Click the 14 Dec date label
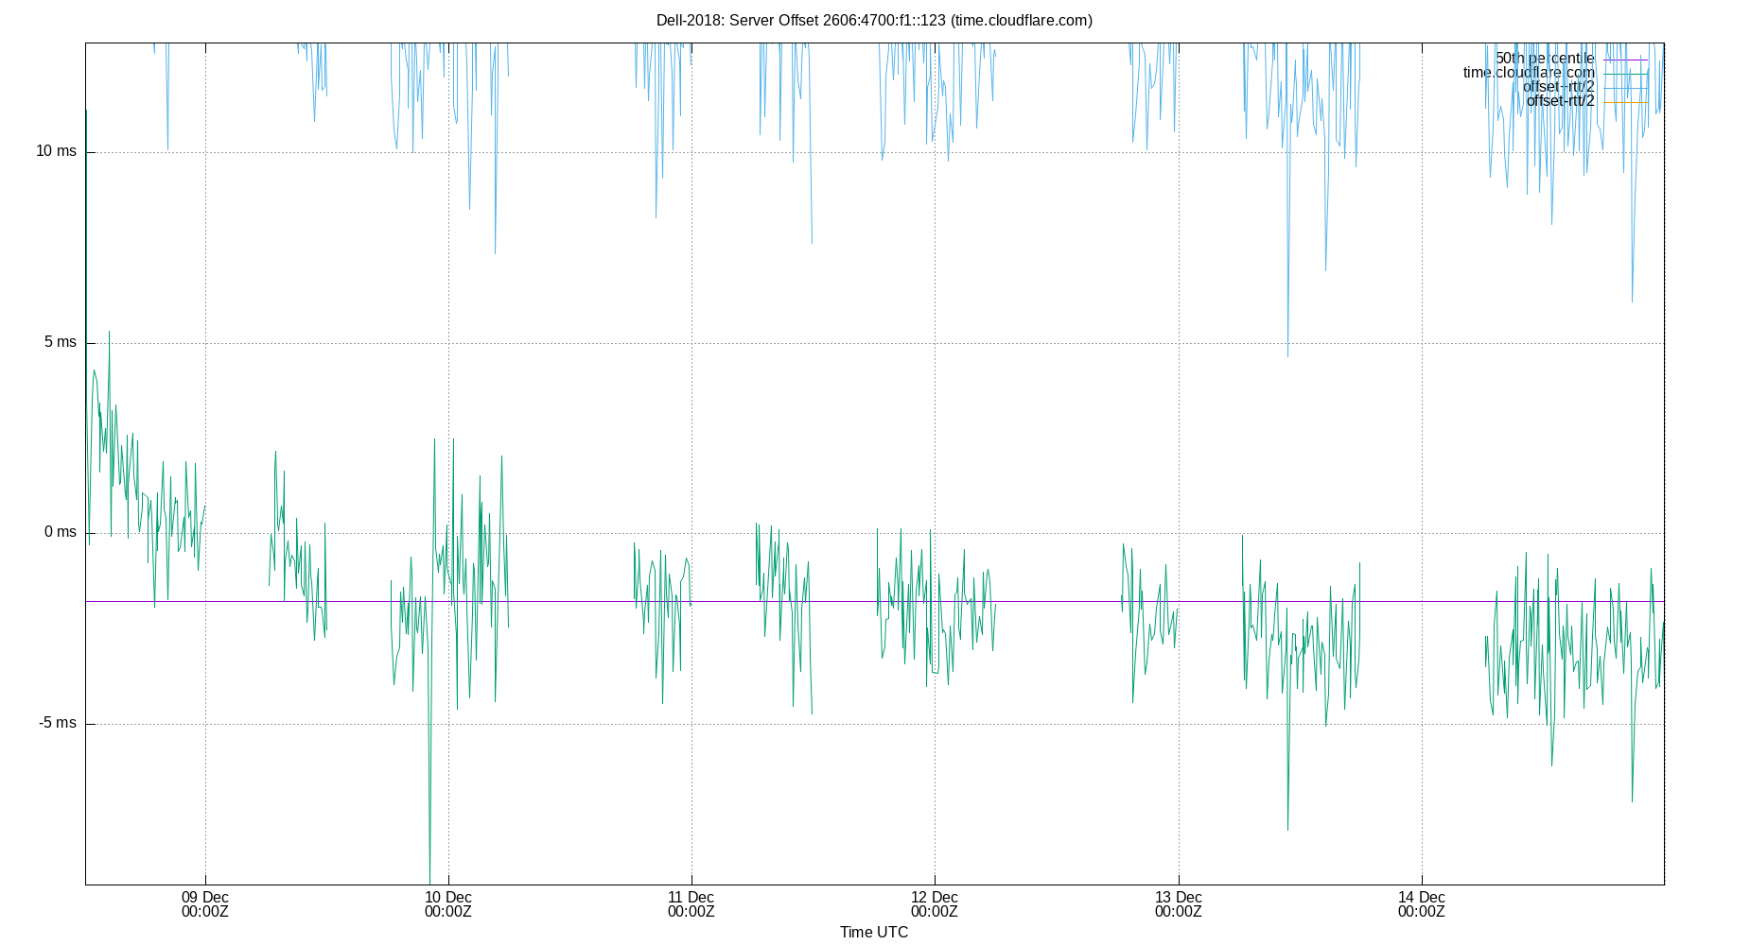 1422,897
